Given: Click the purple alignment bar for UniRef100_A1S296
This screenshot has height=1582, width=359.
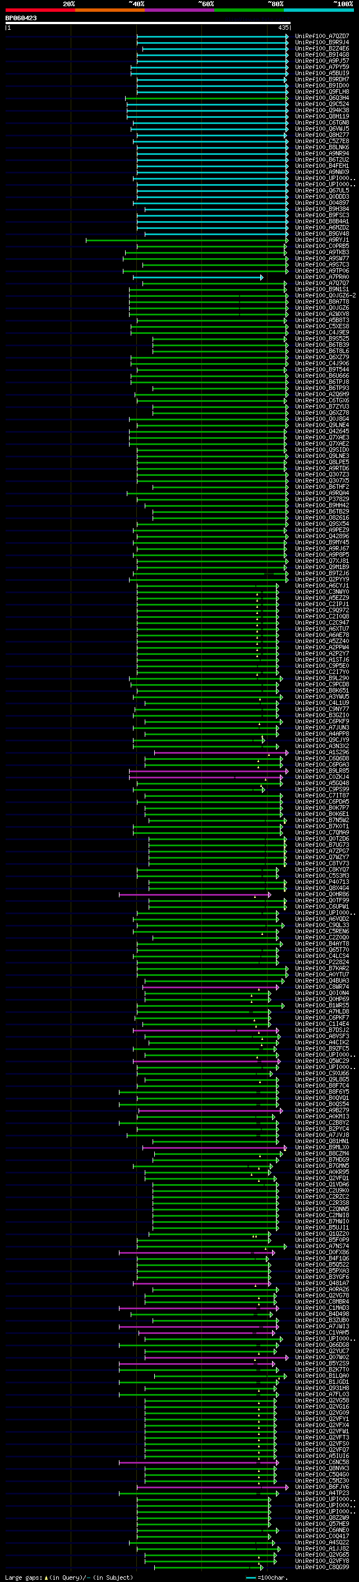Looking at the screenshot, I should [221, 753].
